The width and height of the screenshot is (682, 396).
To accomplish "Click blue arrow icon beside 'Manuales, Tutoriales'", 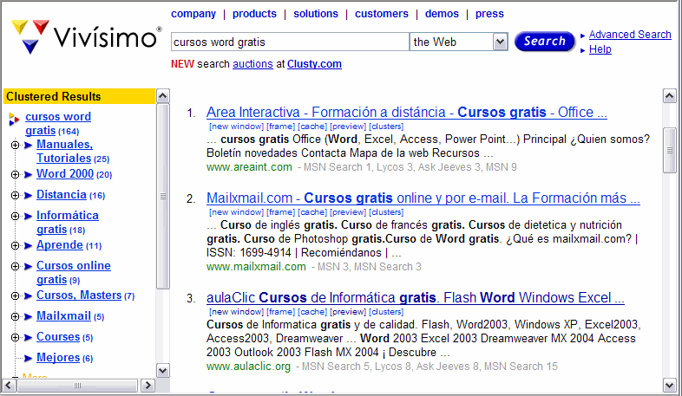I will tap(29, 145).
